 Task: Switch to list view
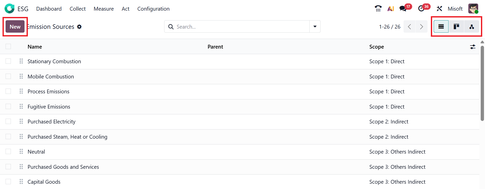point(441,27)
